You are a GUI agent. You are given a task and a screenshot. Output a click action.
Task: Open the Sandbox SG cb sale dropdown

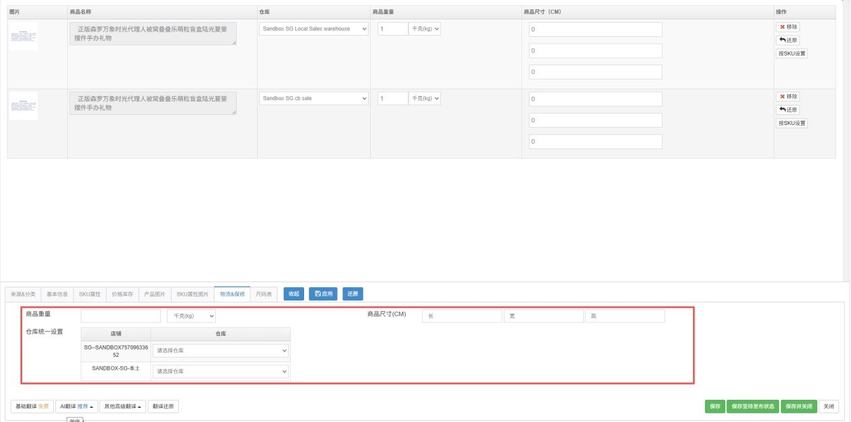click(x=313, y=99)
